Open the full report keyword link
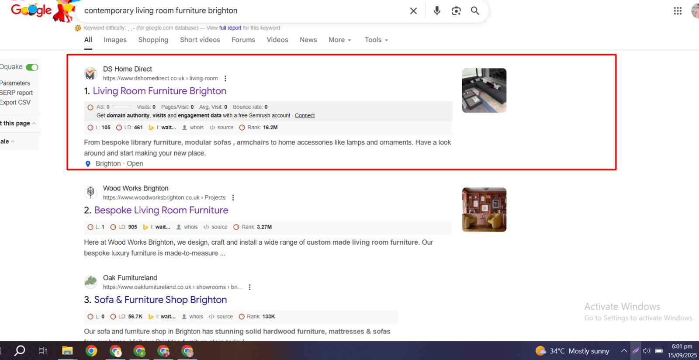 (230, 28)
